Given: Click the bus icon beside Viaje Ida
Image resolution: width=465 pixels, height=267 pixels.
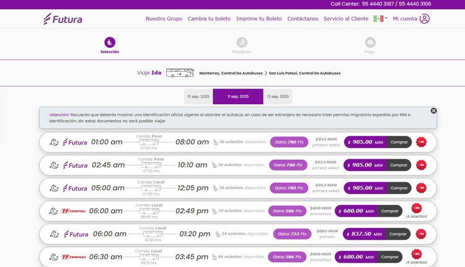Looking at the screenshot, I should 180,72.
